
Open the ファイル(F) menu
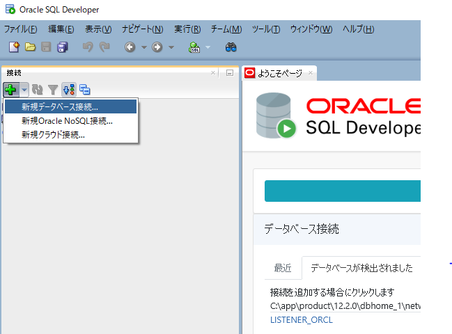[20, 29]
